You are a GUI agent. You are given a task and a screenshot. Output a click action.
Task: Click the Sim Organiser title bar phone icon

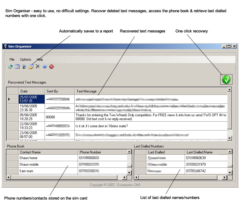coord(5,46)
